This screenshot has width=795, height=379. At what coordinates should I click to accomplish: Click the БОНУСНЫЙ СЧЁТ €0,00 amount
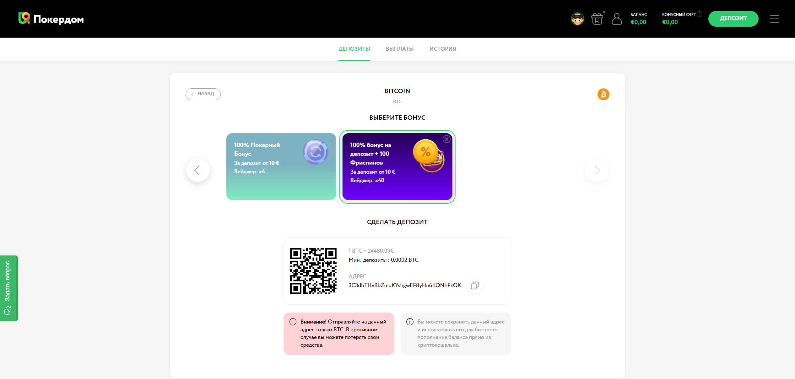[670, 22]
